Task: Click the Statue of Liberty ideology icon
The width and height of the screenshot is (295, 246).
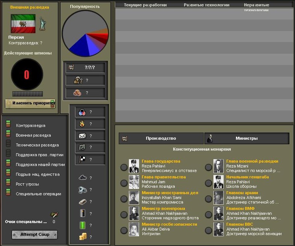Action: 42,24
